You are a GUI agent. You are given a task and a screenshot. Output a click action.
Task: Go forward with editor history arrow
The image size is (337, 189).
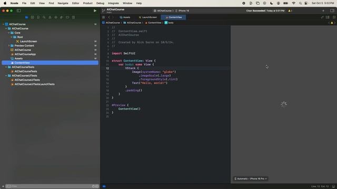(x=113, y=17)
